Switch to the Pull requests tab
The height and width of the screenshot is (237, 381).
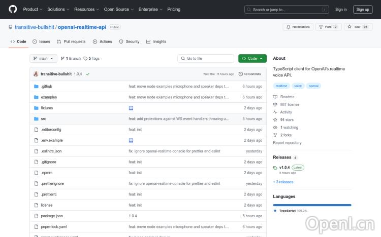click(x=71, y=42)
